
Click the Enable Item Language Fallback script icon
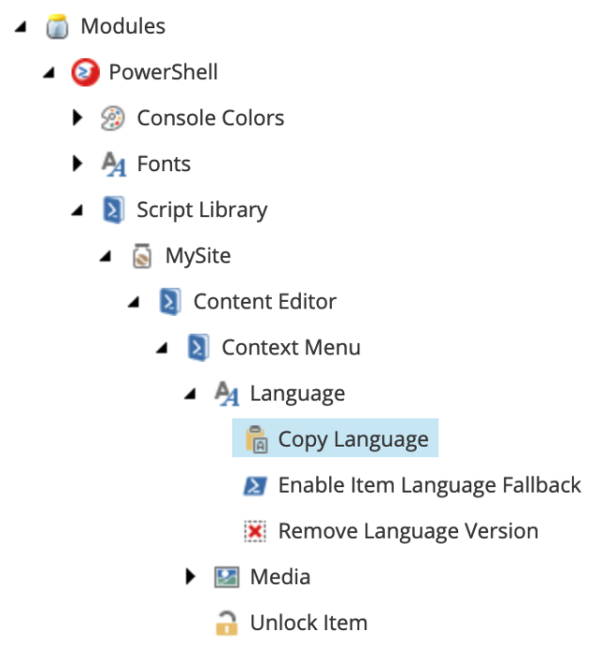[x=255, y=485]
